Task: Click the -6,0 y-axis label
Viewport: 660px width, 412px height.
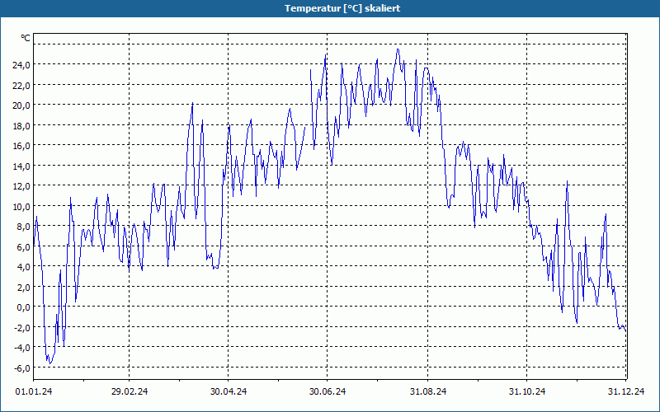Action: pyautogui.click(x=23, y=368)
